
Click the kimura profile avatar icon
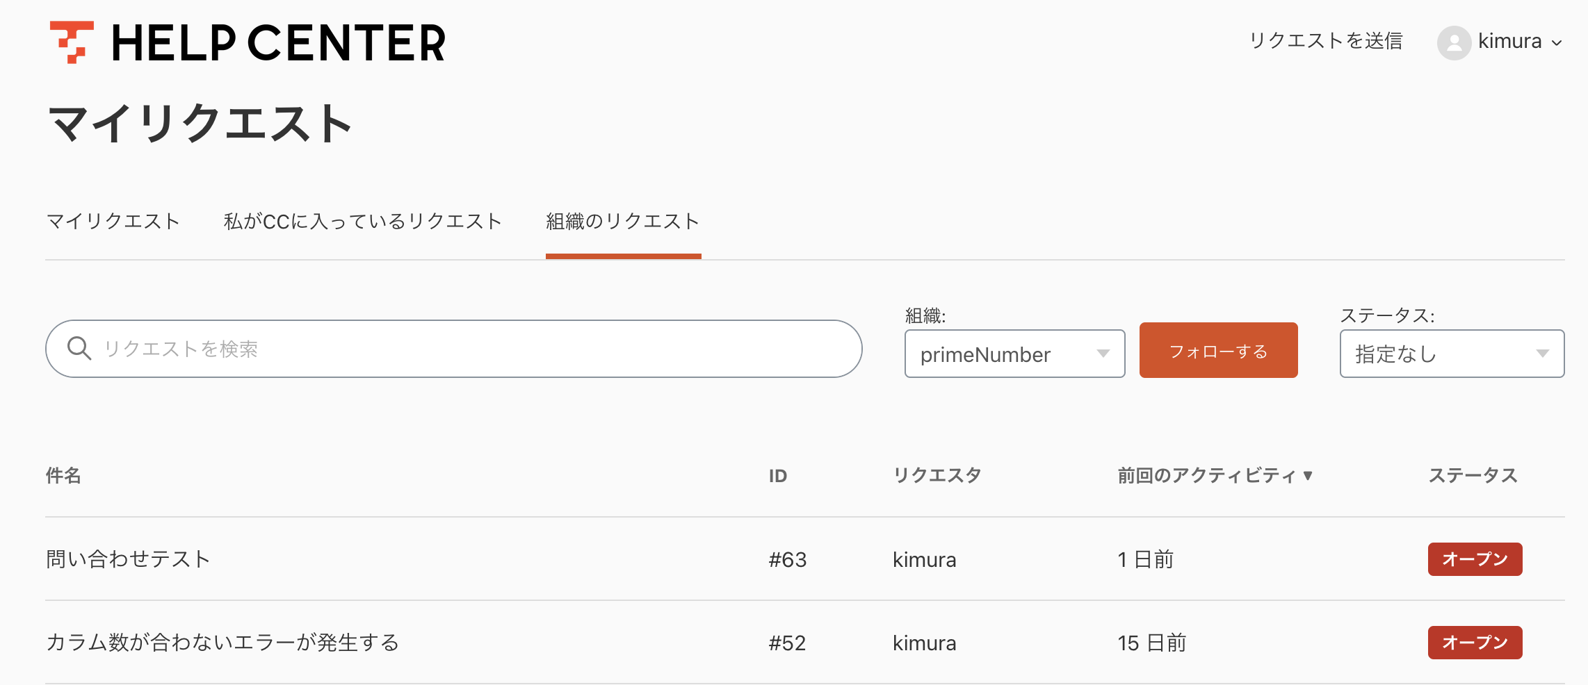pyautogui.click(x=1455, y=42)
